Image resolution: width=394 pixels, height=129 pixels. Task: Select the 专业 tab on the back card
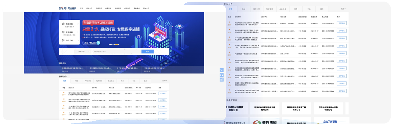point(309,9)
